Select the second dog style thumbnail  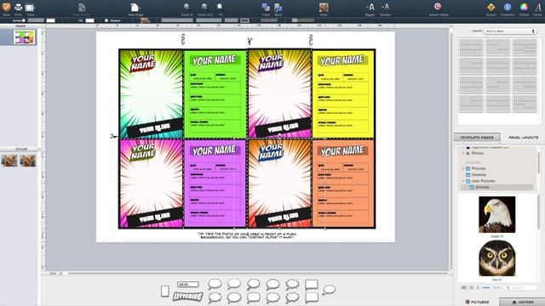click(28, 161)
